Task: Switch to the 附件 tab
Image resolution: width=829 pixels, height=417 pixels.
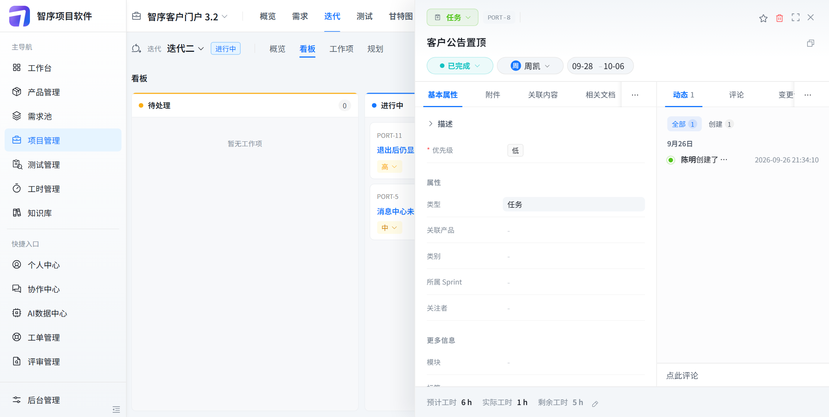Action: click(493, 95)
